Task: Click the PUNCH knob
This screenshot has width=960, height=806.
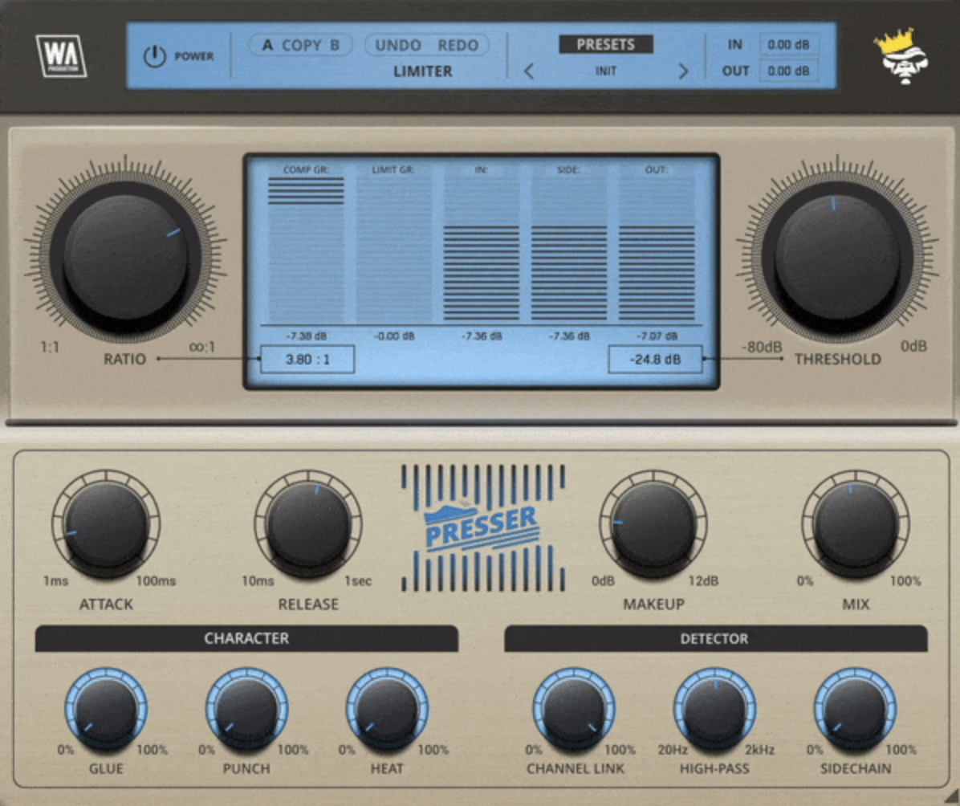Action: click(246, 710)
